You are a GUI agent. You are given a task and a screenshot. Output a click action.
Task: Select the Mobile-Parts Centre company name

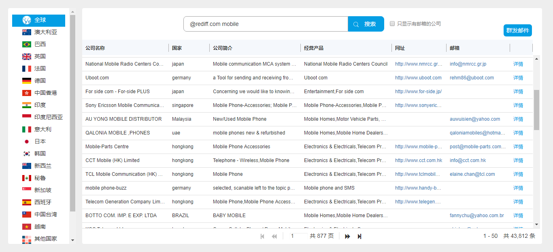pyautogui.click(x=107, y=147)
